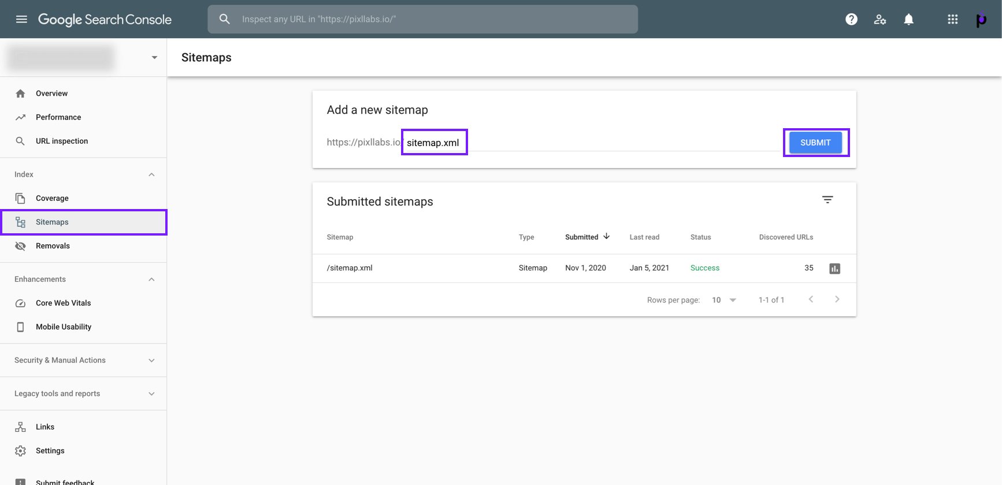Click the Last read column header

pyautogui.click(x=644, y=237)
